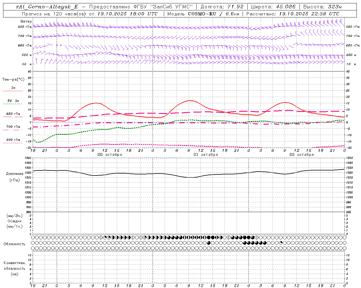The height and width of the screenshot is (288, 361).
Task: Click the left 700 гПа wind row label
Action: 25,36
